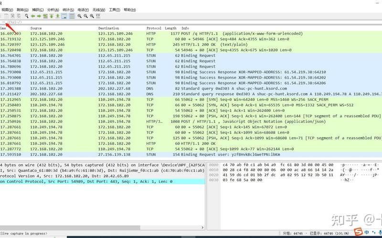Screen dimensions: 382x238
Task: Sort by the Source column header
Action: 36,28
